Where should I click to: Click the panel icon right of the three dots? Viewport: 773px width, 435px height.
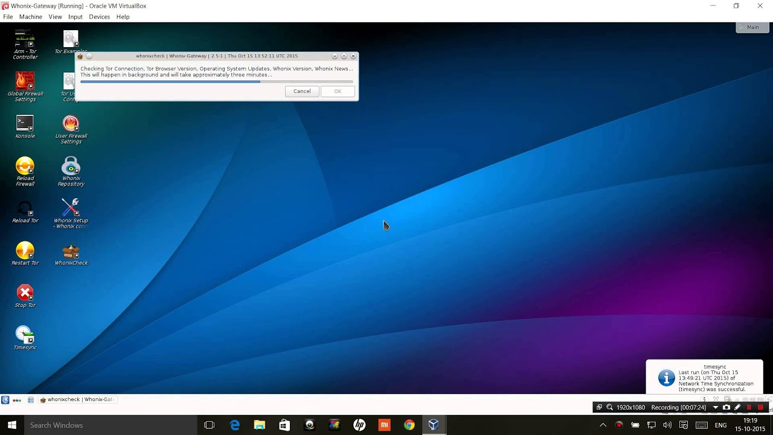coord(30,399)
